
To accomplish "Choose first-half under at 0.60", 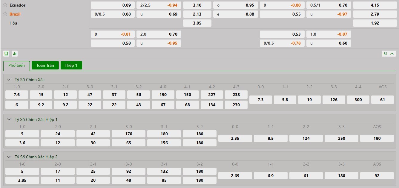I will pyautogui.click(x=329, y=43).
